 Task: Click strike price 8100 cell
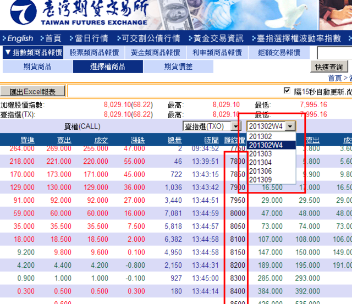[x=238, y=239]
